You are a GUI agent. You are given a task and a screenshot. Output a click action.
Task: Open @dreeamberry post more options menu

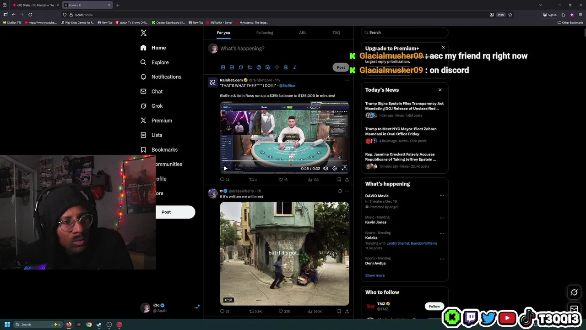[347, 191]
